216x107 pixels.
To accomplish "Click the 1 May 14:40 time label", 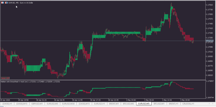I will click(x=167, y=100).
